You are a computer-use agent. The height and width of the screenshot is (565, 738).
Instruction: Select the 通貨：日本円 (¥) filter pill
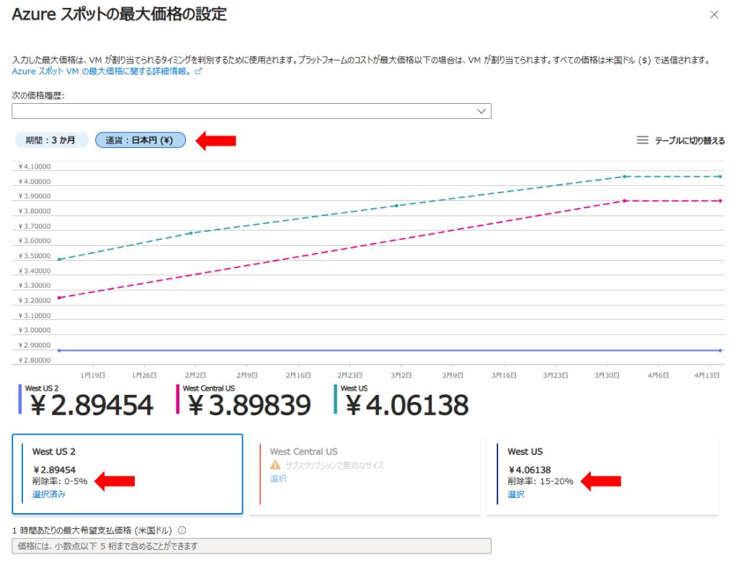pos(141,141)
